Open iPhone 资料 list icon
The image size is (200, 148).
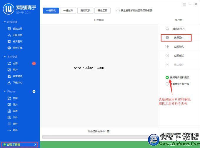9,124
